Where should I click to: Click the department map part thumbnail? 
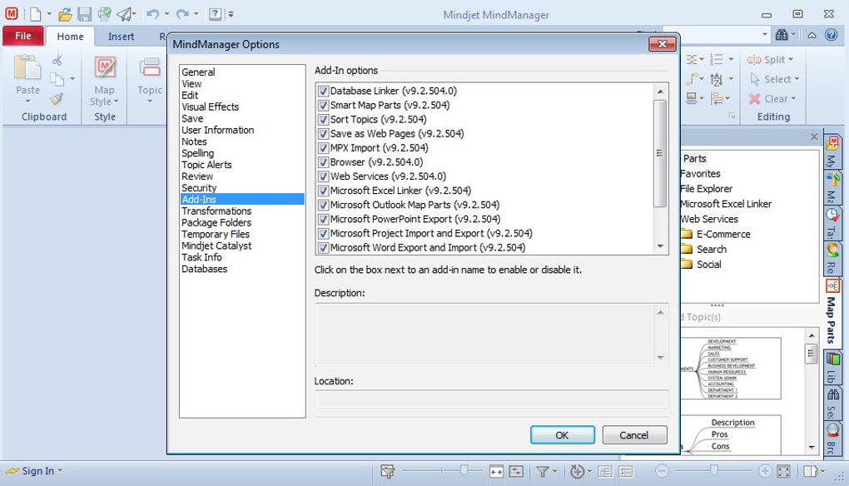coord(731,369)
